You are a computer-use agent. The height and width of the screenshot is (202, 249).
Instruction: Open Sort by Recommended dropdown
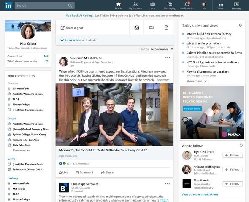click(x=162, y=49)
